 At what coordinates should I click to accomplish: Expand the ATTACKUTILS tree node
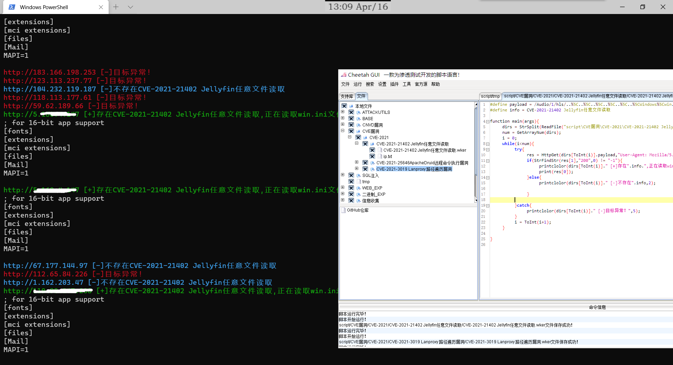[343, 112]
